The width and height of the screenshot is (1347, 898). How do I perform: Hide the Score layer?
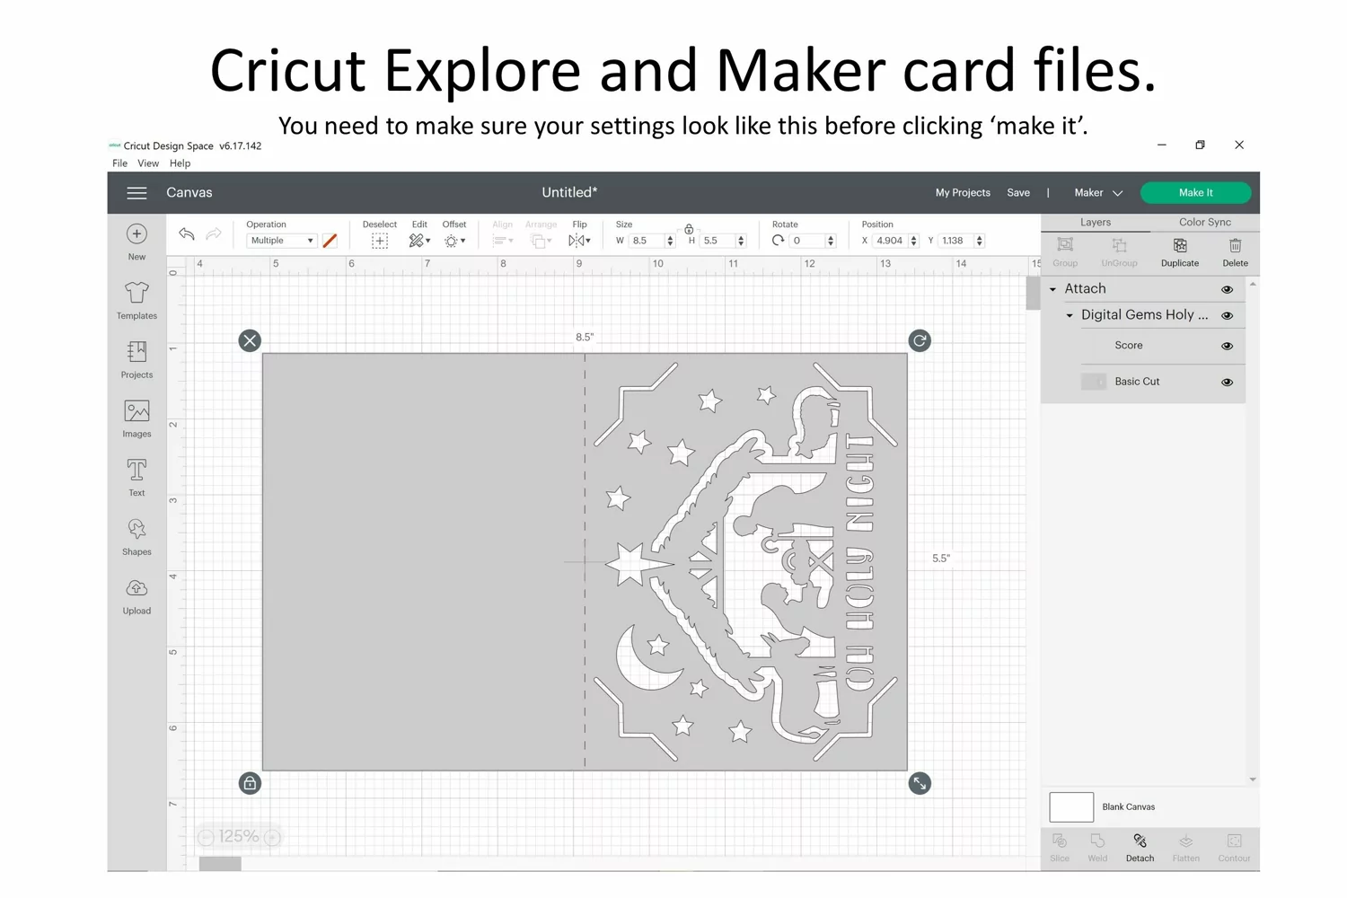[1227, 346]
